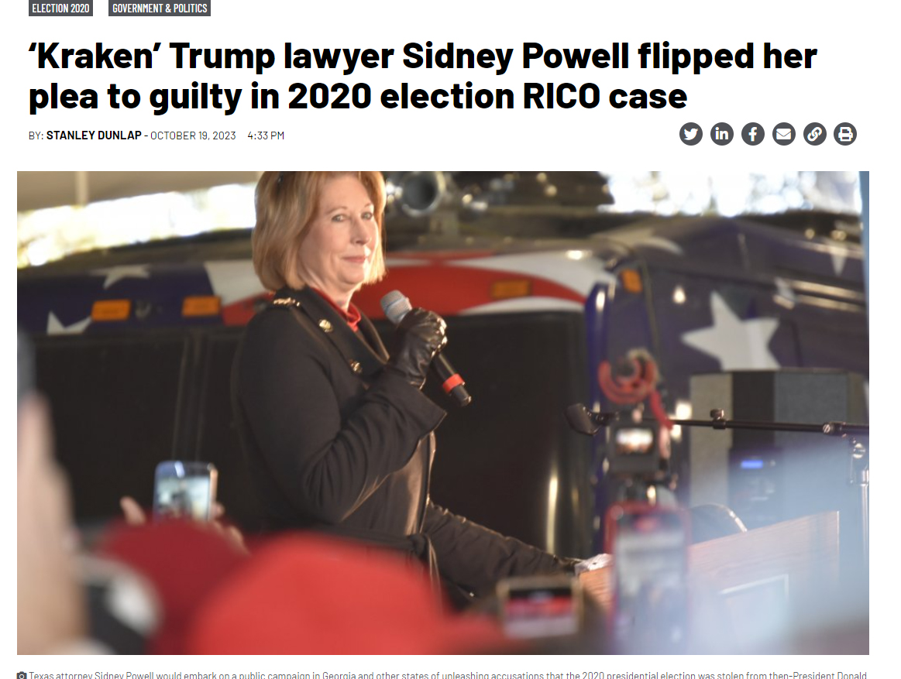
Task: View author Stanley Dunlap's profile
Action: coord(94,135)
